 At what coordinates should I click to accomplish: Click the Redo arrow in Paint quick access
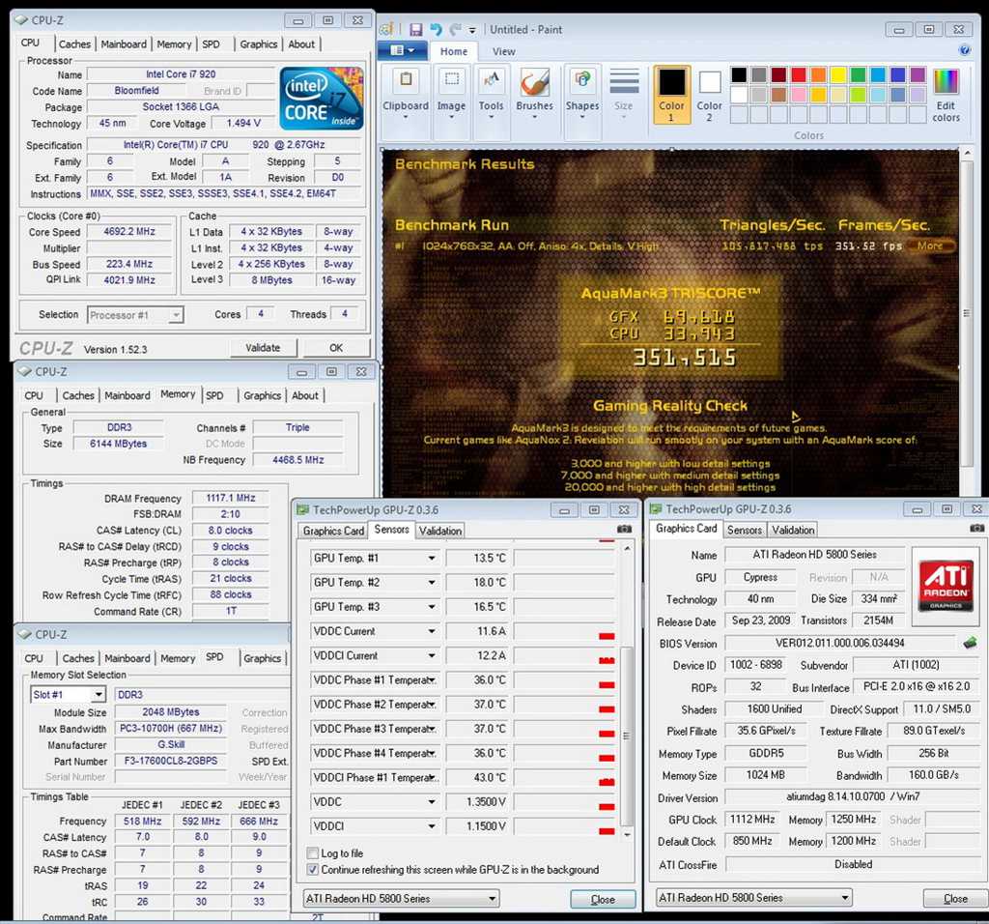point(455,30)
